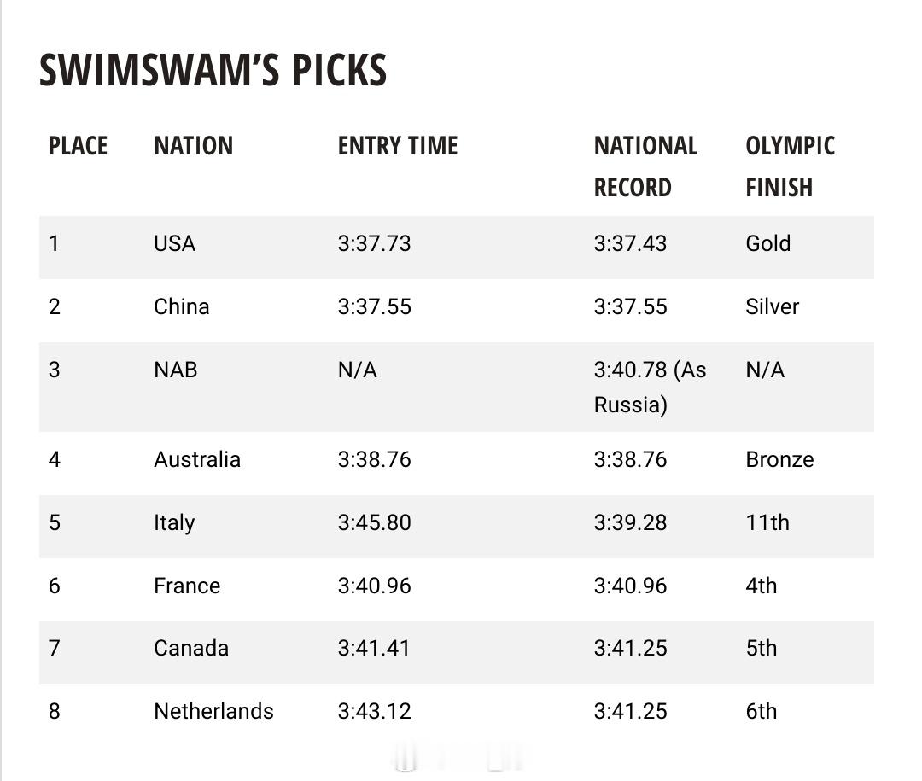Click the ENTRY TIME column header

(398, 146)
